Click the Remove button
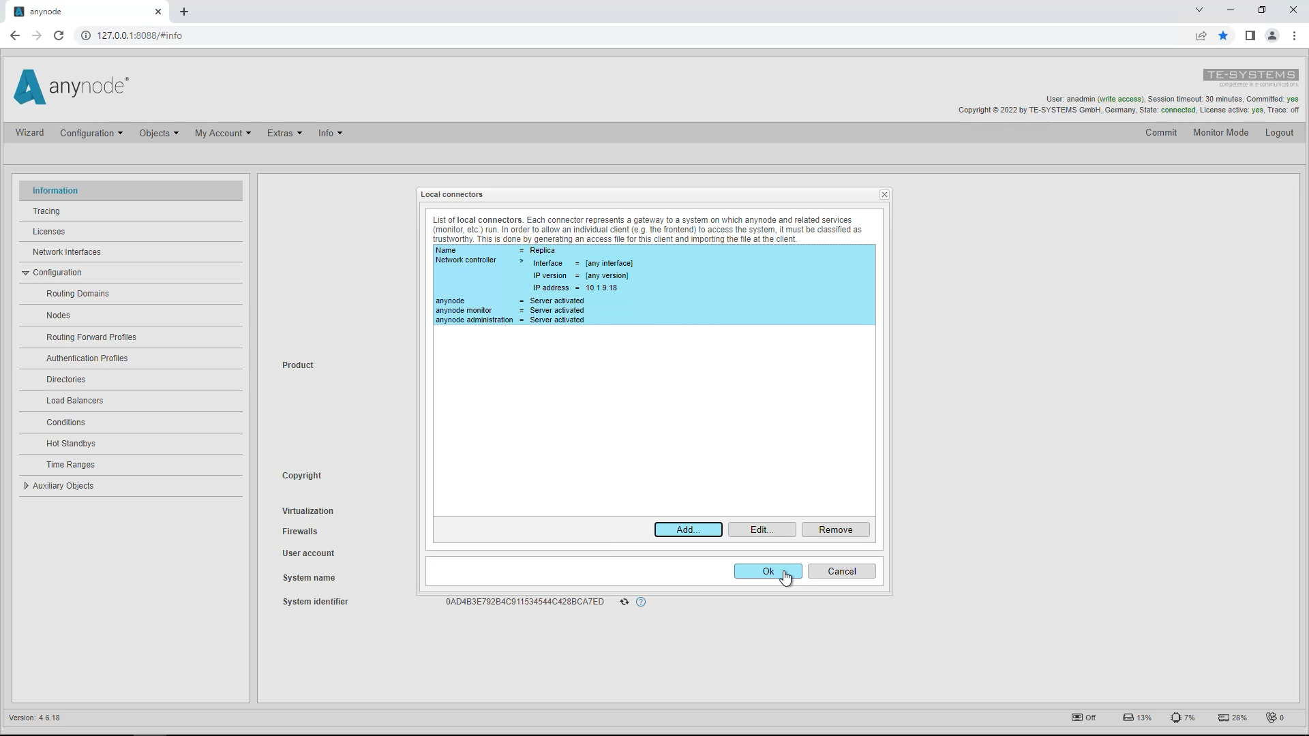Image resolution: width=1309 pixels, height=736 pixels. pos(835,530)
